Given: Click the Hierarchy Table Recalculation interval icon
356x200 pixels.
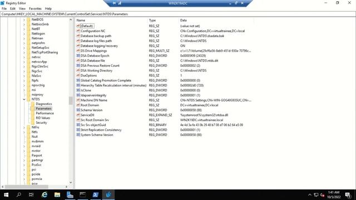Looking at the screenshot, I should 78,85.
